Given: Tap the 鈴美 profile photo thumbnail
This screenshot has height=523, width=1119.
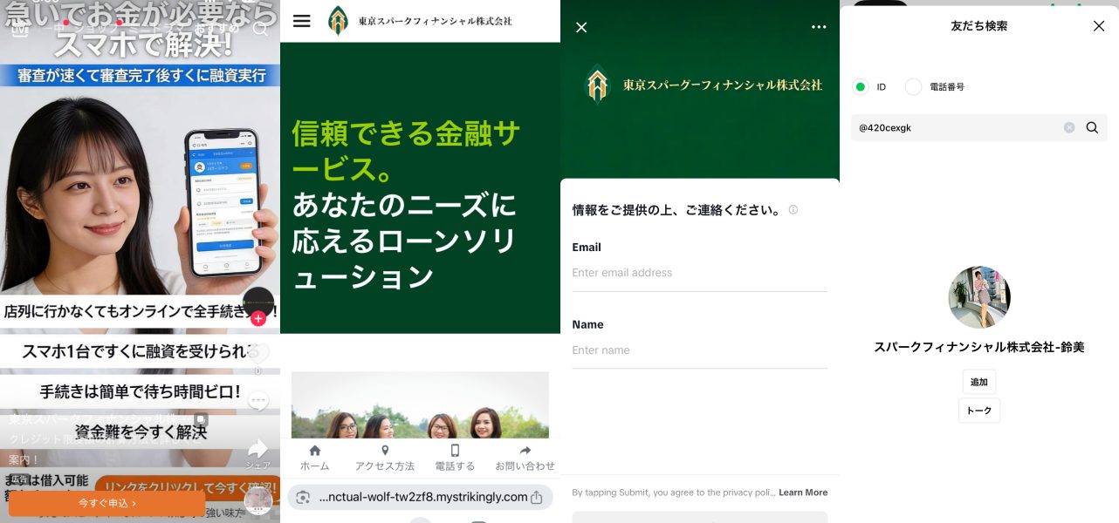Looking at the screenshot, I should pyautogui.click(x=979, y=296).
